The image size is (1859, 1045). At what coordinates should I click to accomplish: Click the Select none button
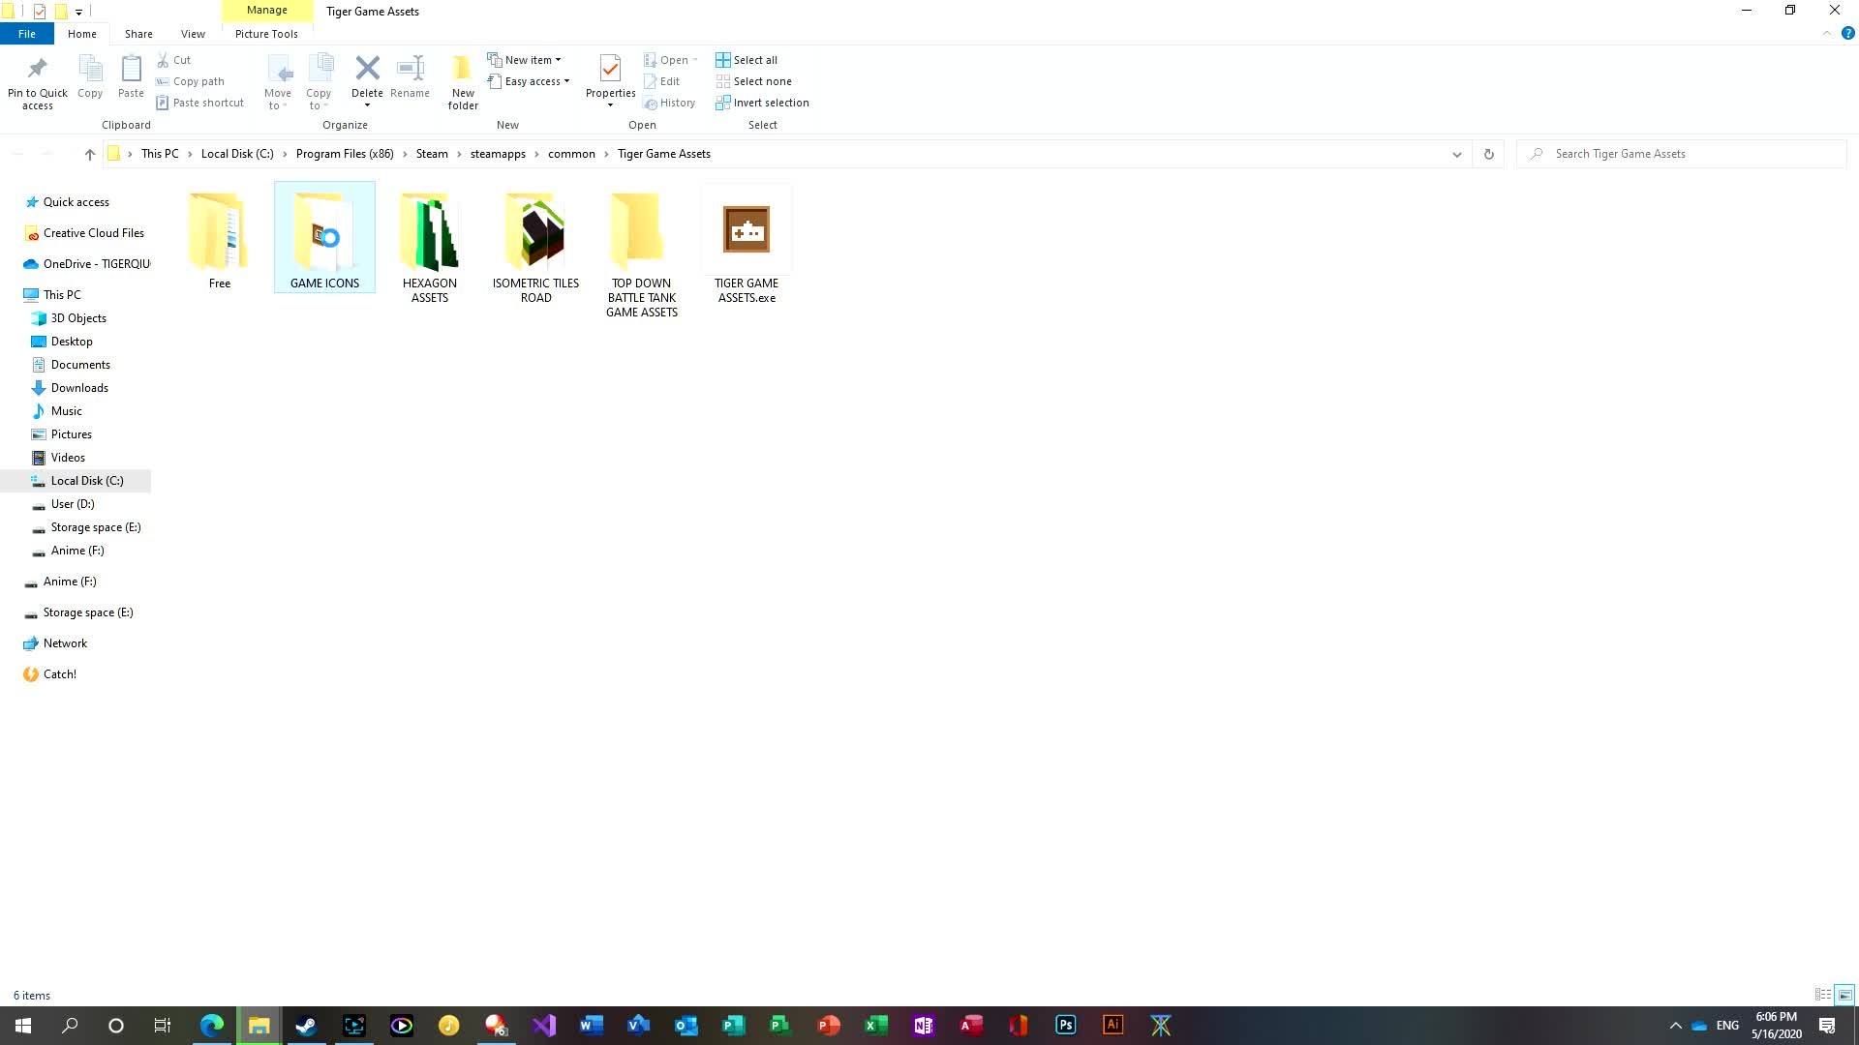[762, 81]
